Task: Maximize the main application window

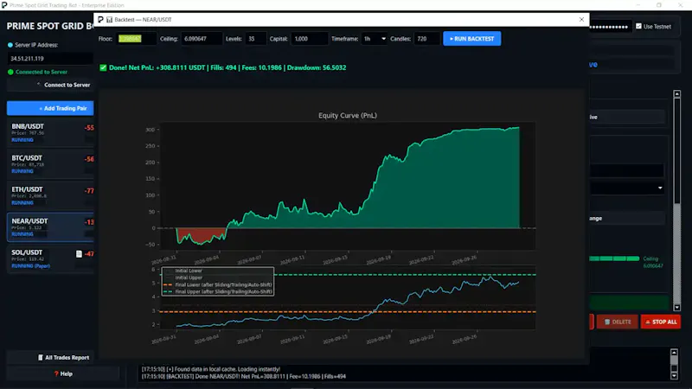Action: pyautogui.click(x=659, y=5)
